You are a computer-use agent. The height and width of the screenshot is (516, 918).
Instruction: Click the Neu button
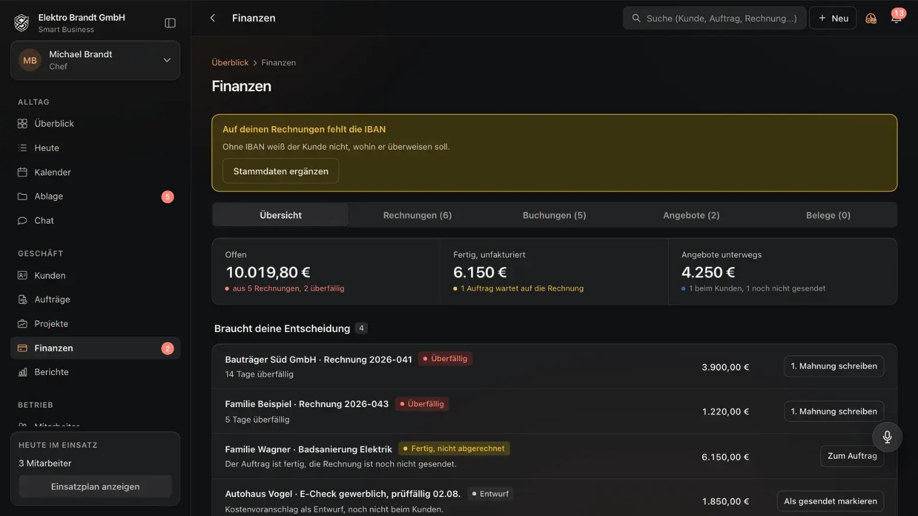click(833, 18)
